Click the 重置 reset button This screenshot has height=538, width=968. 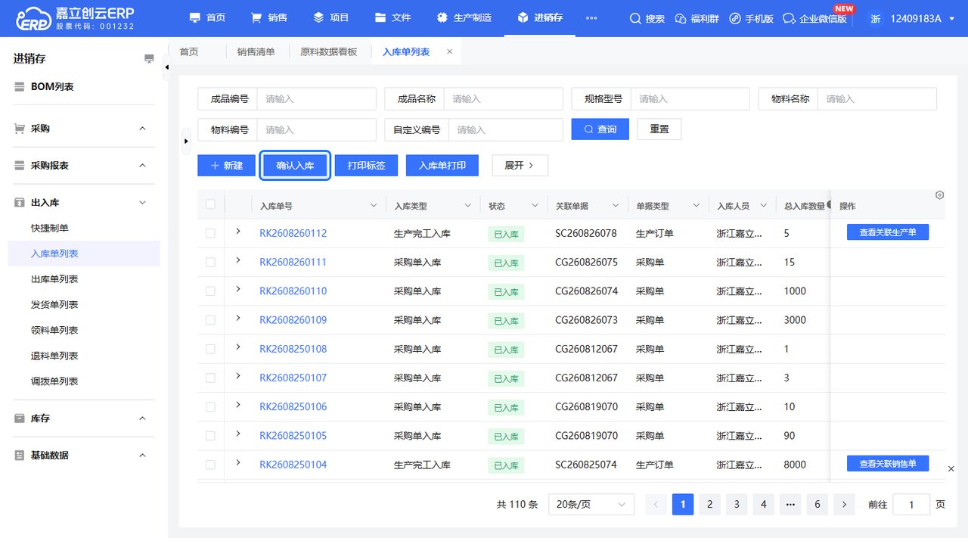(x=659, y=129)
